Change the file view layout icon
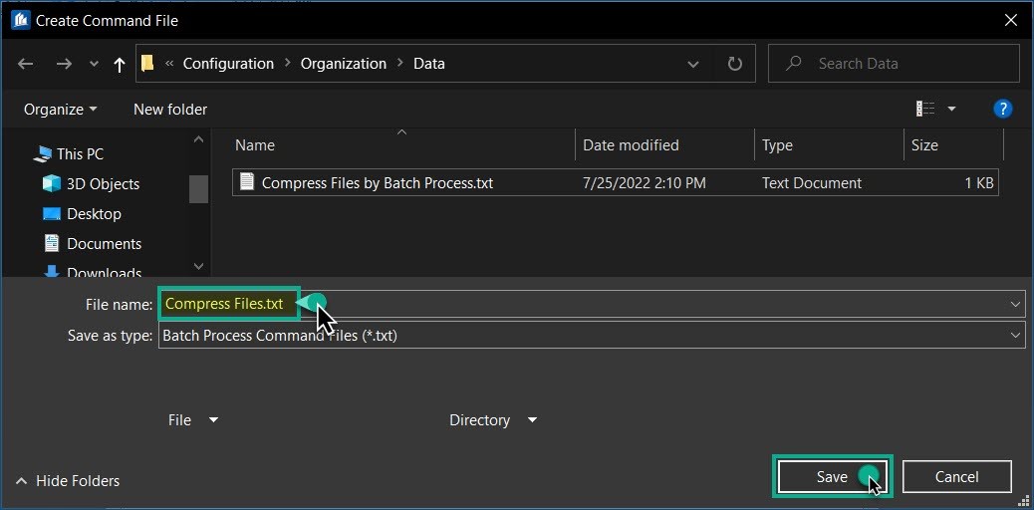This screenshot has width=1034, height=510. (x=926, y=109)
